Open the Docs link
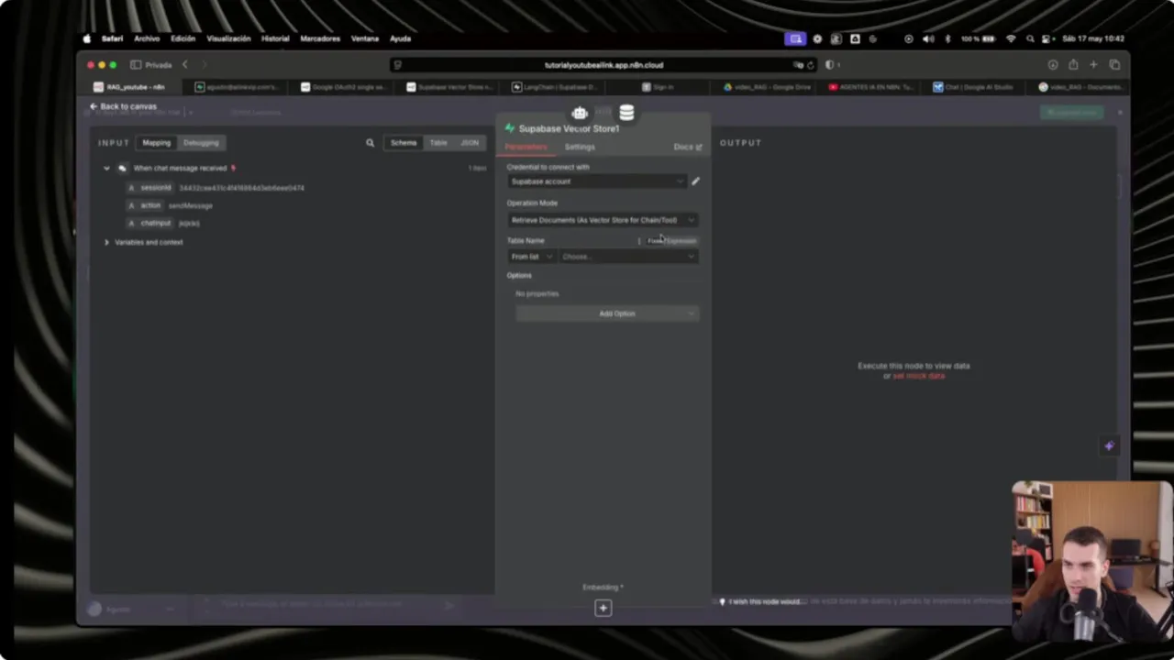This screenshot has height=660, width=1174. (687, 147)
